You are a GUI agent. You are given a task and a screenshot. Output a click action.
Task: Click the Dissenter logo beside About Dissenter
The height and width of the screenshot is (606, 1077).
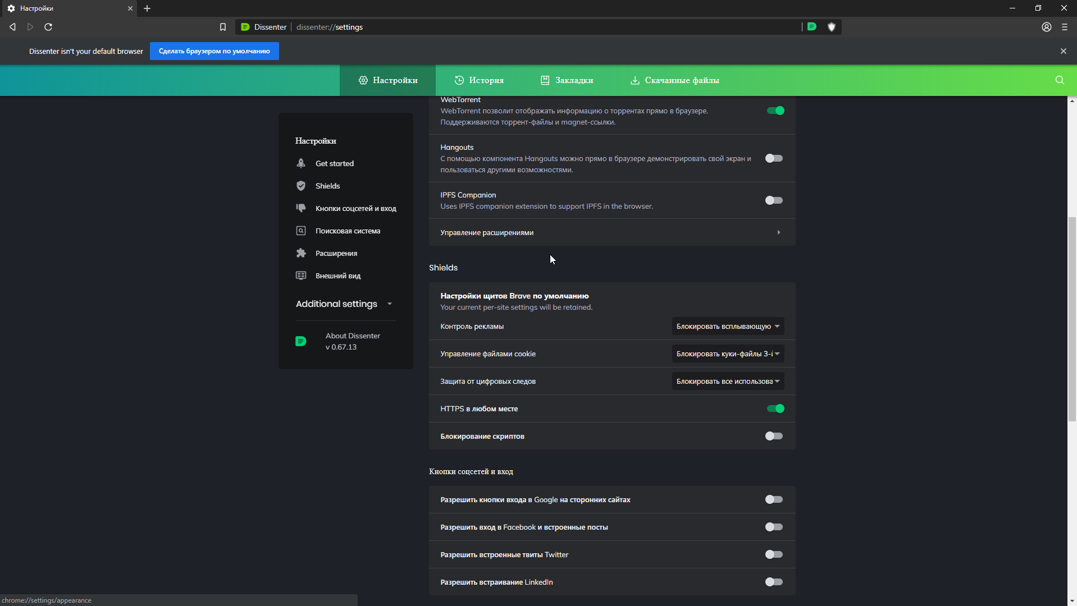pos(301,341)
